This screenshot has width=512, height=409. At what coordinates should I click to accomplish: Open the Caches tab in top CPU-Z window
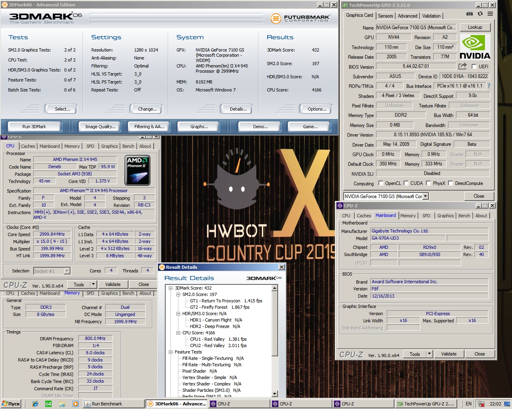pyautogui.click(x=28, y=146)
